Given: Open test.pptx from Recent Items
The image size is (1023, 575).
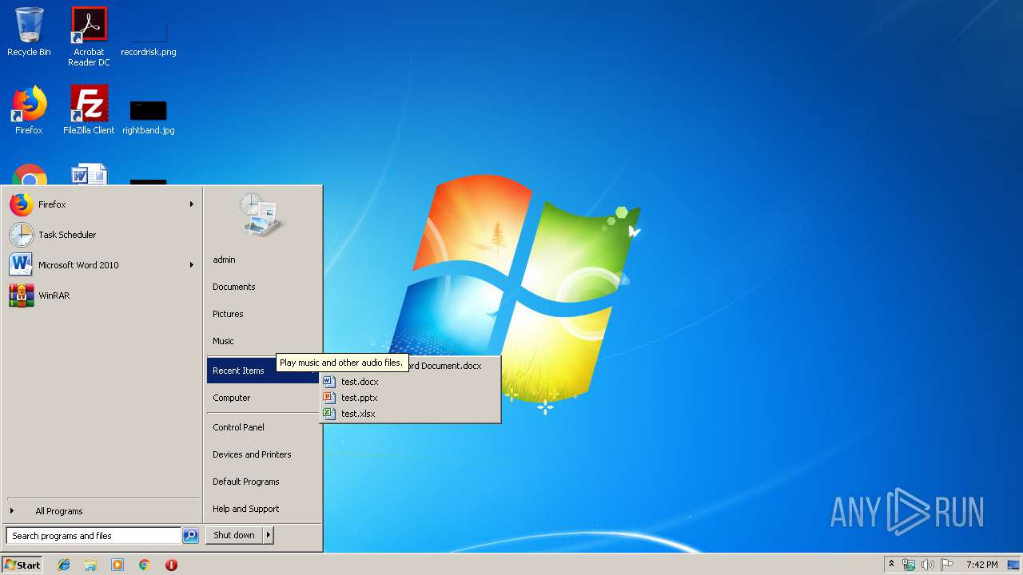Looking at the screenshot, I should pyautogui.click(x=410, y=398).
